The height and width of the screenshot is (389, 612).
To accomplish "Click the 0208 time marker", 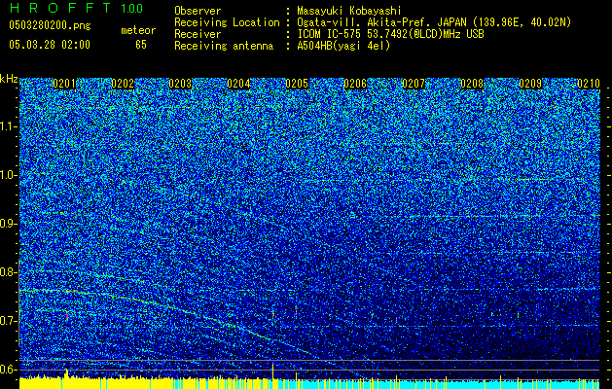I will [472, 84].
